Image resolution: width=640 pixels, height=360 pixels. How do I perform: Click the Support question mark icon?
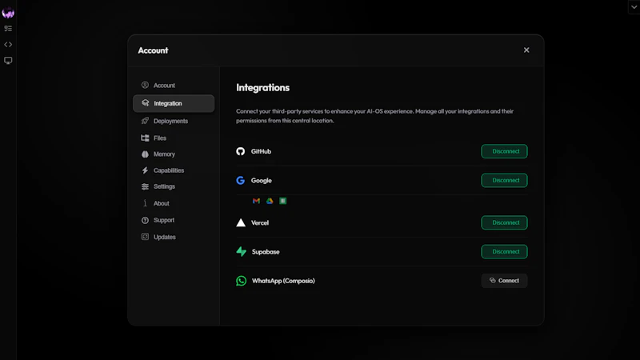(145, 220)
